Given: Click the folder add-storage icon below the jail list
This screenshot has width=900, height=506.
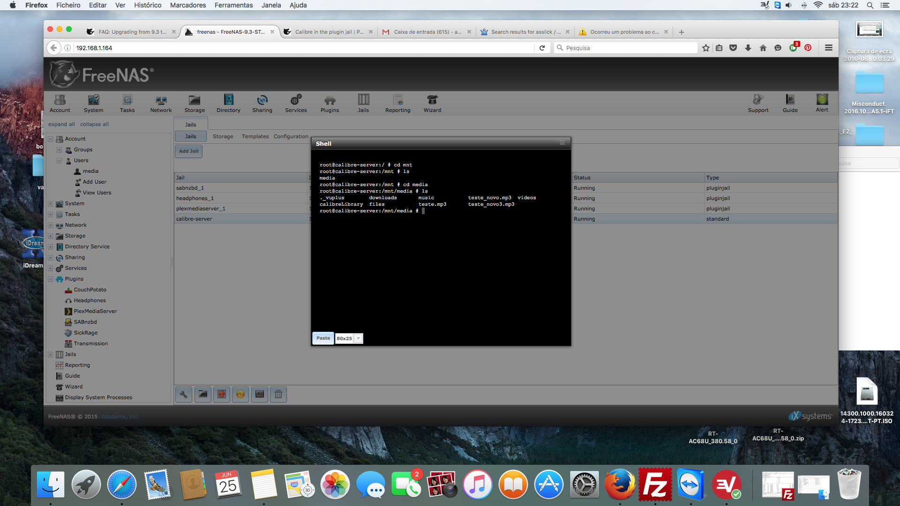Looking at the screenshot, I should pyautogui.click(x=203, y=394).
